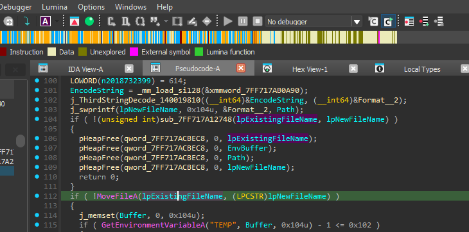Close the IDA View-A tab

[129, 69]
